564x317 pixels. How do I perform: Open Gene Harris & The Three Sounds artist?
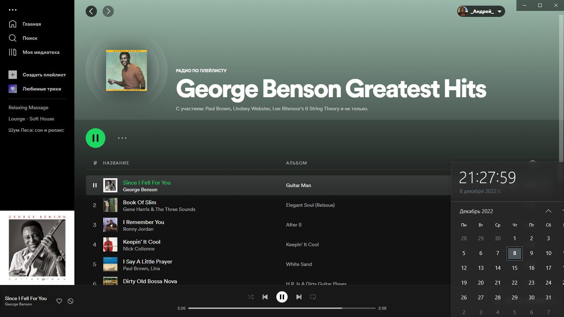coord(159,209)
